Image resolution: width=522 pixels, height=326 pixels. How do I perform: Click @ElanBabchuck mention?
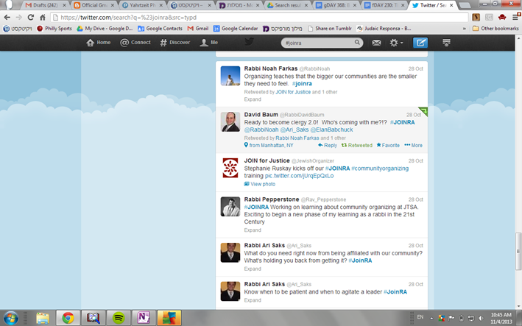tap(331, 130)
